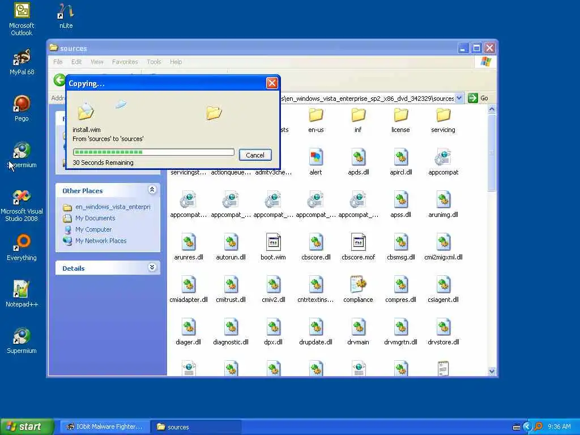The width and height of the screenshot is (580, 435).
Task: Open the Windows Start menu
Action: coord(27,427)
